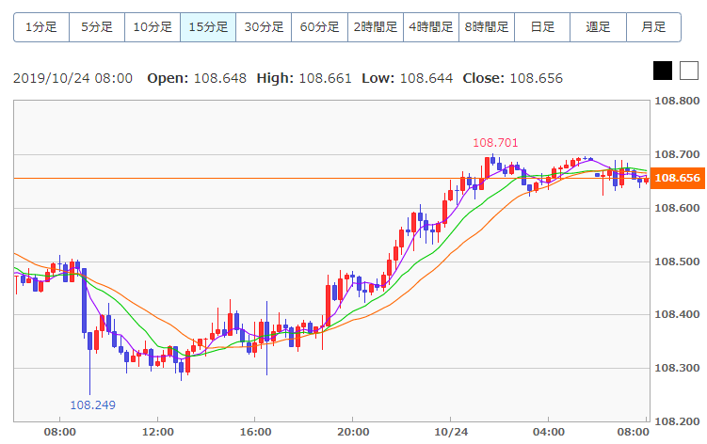This screenshot has height=444, width=707.
Task: Click the 12:00 time axis label
Action: [158, 433]
